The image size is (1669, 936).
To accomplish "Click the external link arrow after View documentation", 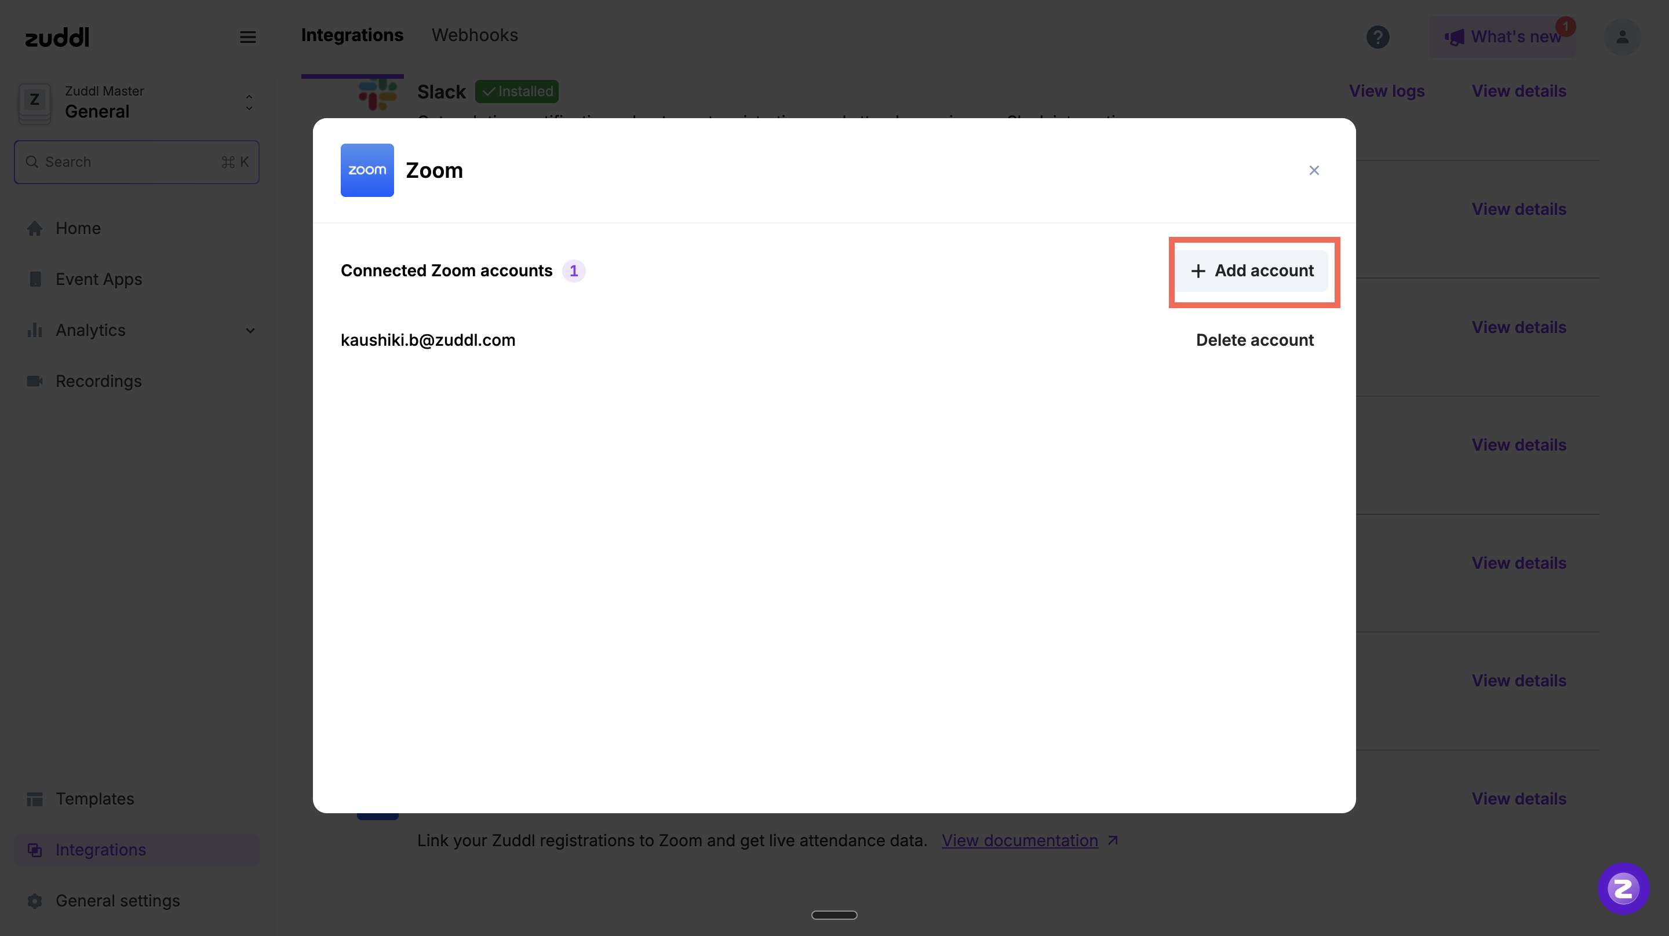I will (1113, 841).
